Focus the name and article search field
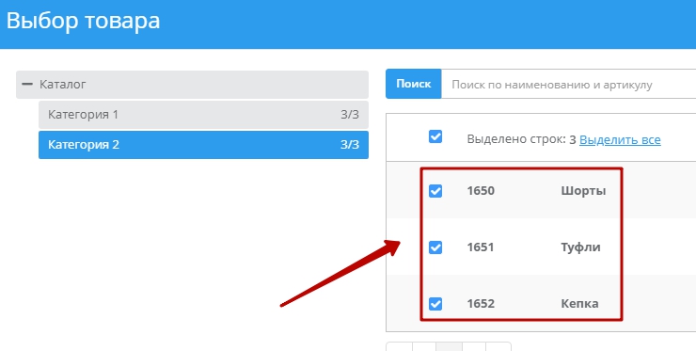 tap(569, 84)
